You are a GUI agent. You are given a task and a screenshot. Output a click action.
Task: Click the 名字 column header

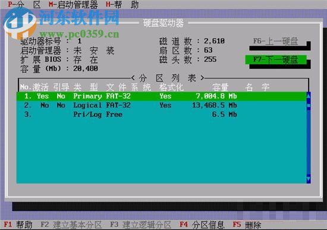(257, 87)
